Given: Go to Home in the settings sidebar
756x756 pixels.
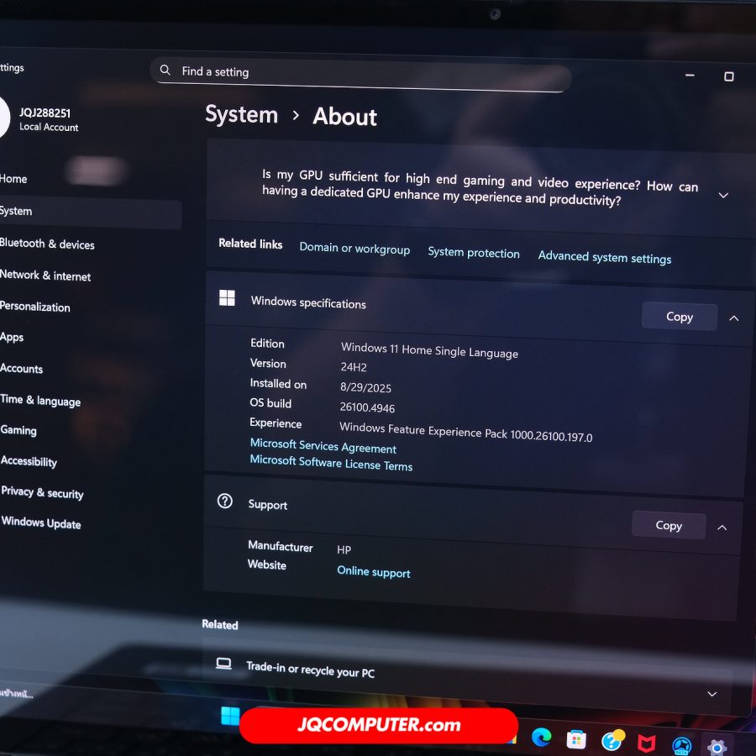Looking at the screenshot, I should (x=13, y=179).
